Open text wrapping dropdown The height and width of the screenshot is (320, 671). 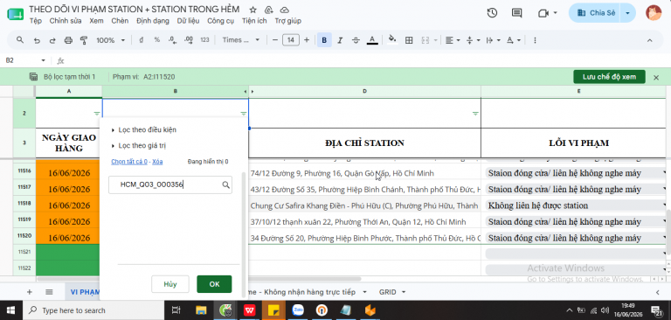pos(493,40)
